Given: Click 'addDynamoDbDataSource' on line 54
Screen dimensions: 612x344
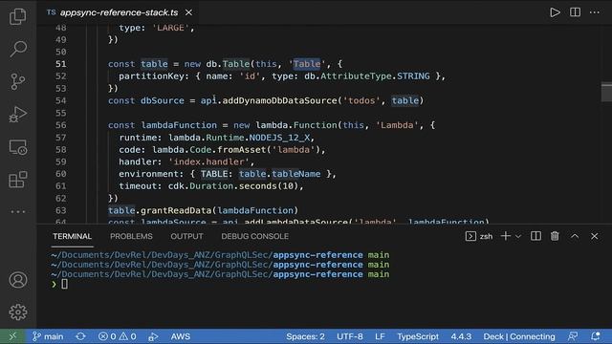Looking at the screenshot, I should (279, 100).
